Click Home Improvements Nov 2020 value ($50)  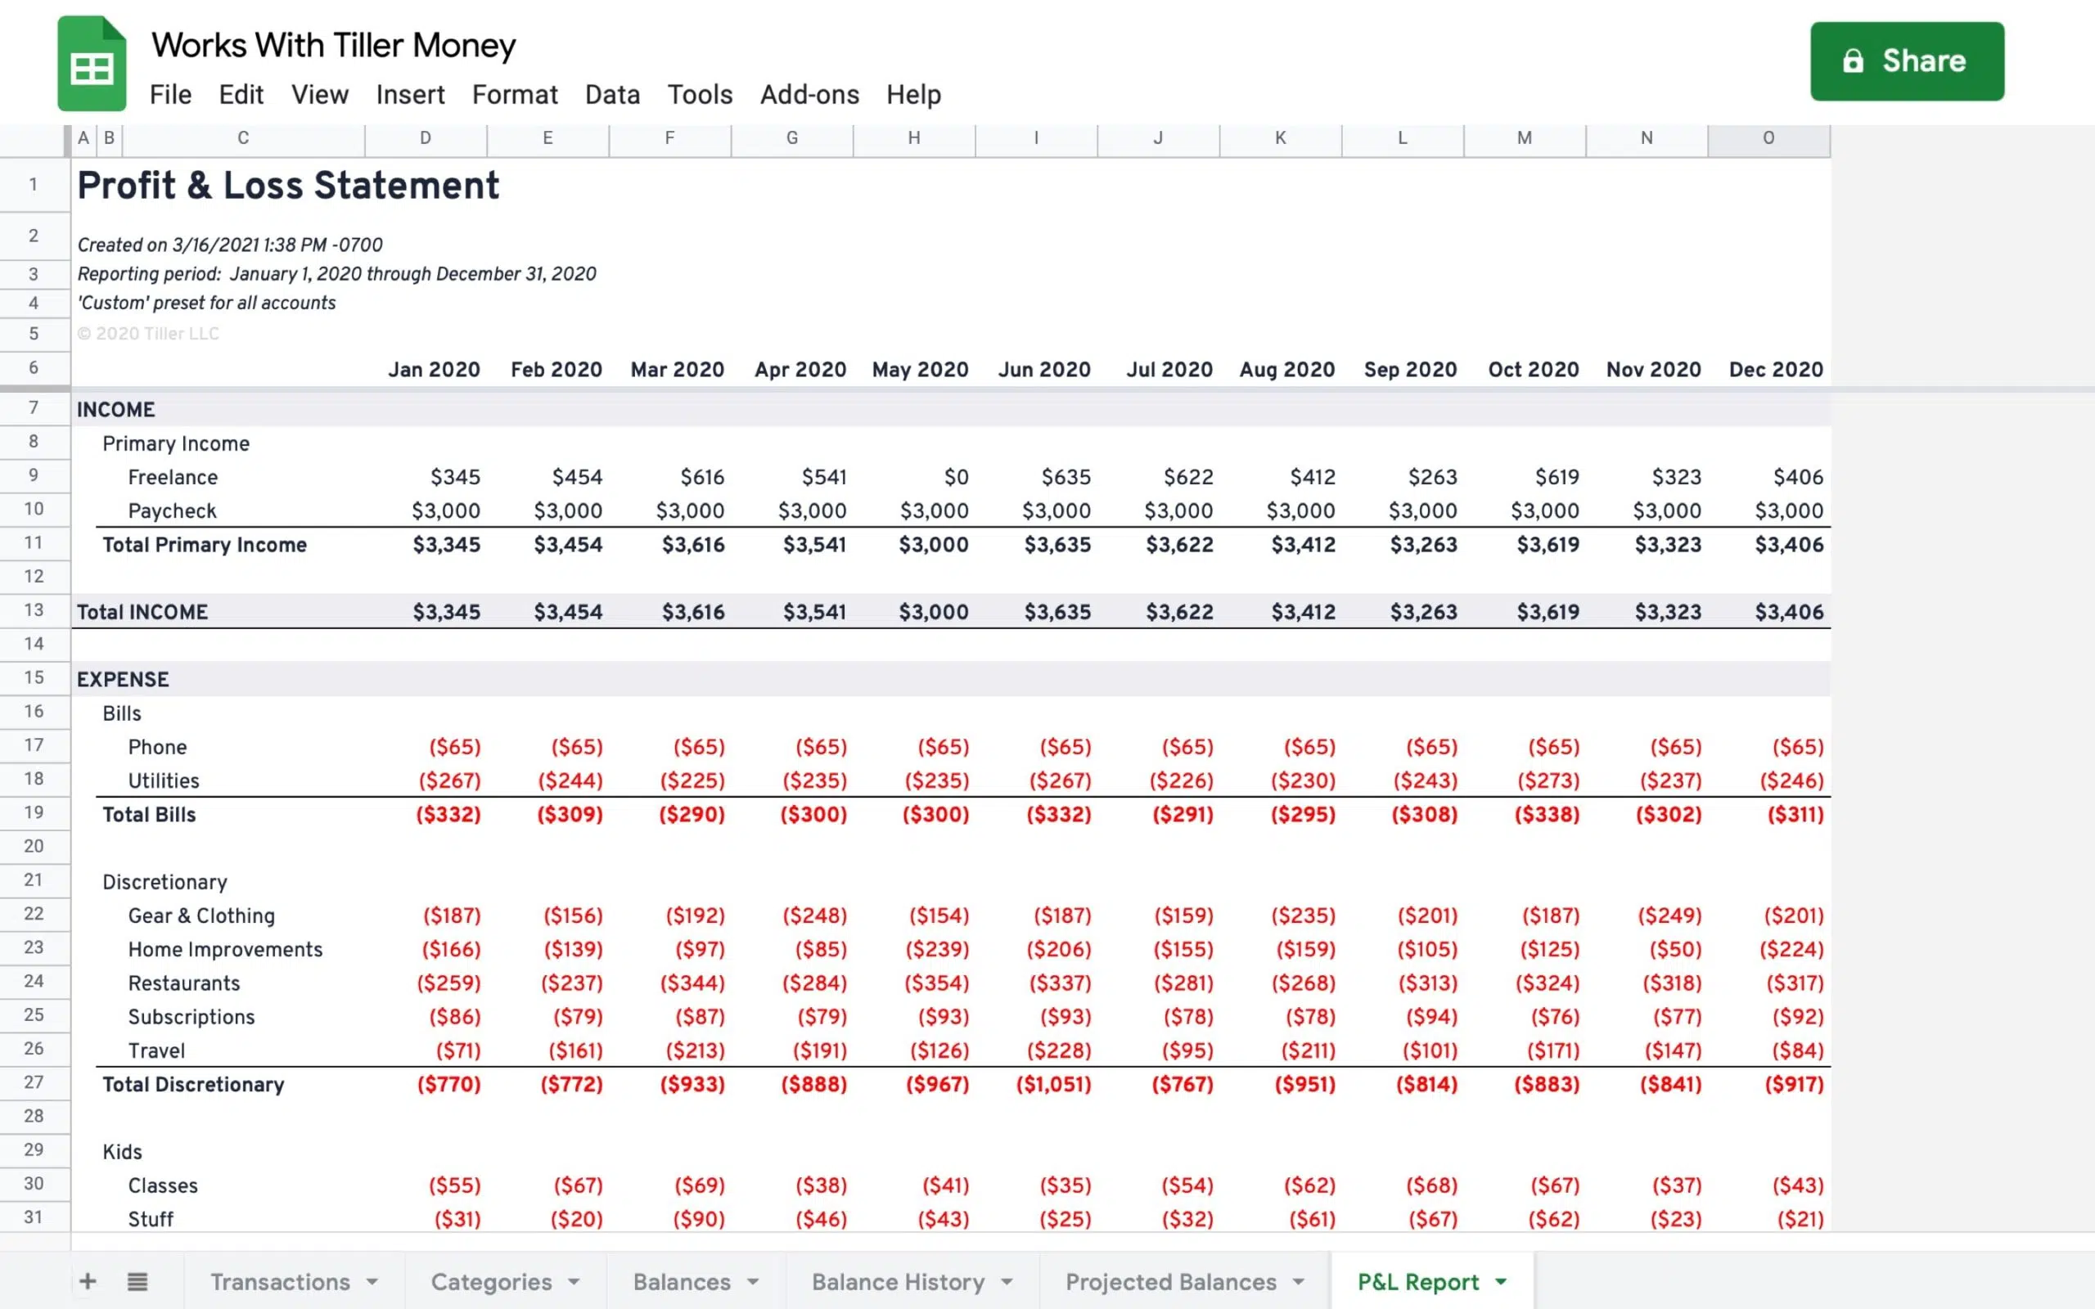click(x=1675, y=950)
